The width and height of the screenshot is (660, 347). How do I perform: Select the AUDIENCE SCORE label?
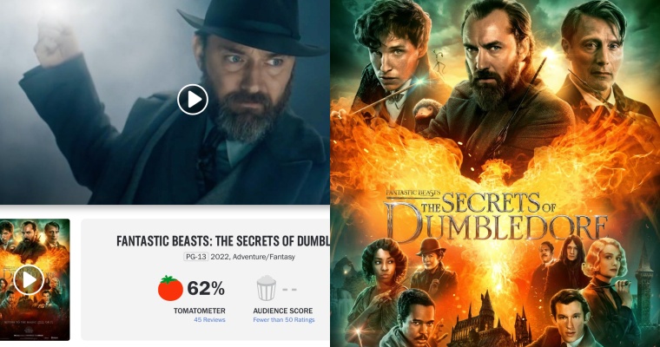pyautogui.click(x=283, y=311)
